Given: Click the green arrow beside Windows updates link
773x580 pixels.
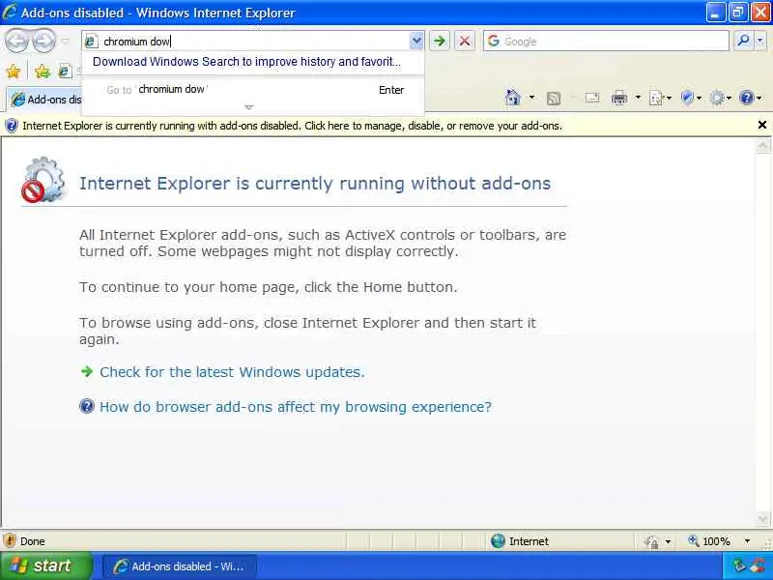Looking at the screenshot, I should point(87,371).
